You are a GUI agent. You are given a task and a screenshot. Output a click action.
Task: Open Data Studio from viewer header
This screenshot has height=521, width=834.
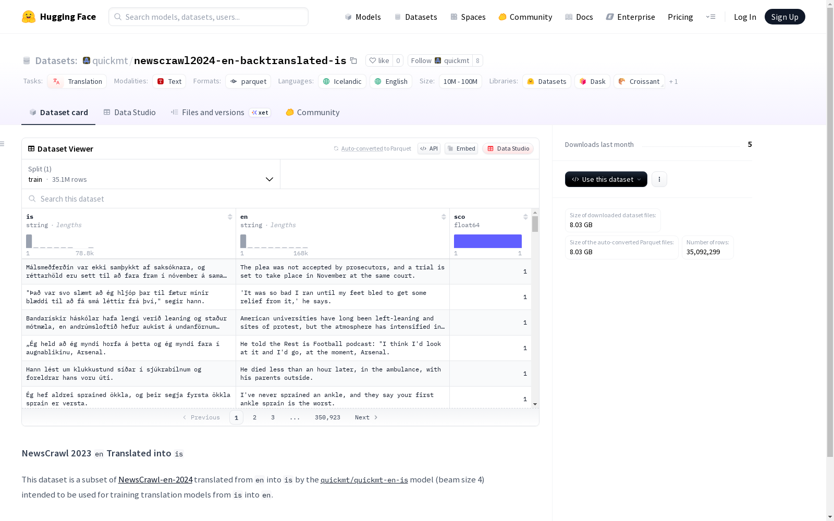pyautogui.click(x=508, y=148)
